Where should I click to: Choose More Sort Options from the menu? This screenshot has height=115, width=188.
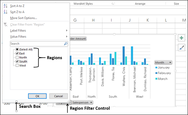(x=23, y=18)
